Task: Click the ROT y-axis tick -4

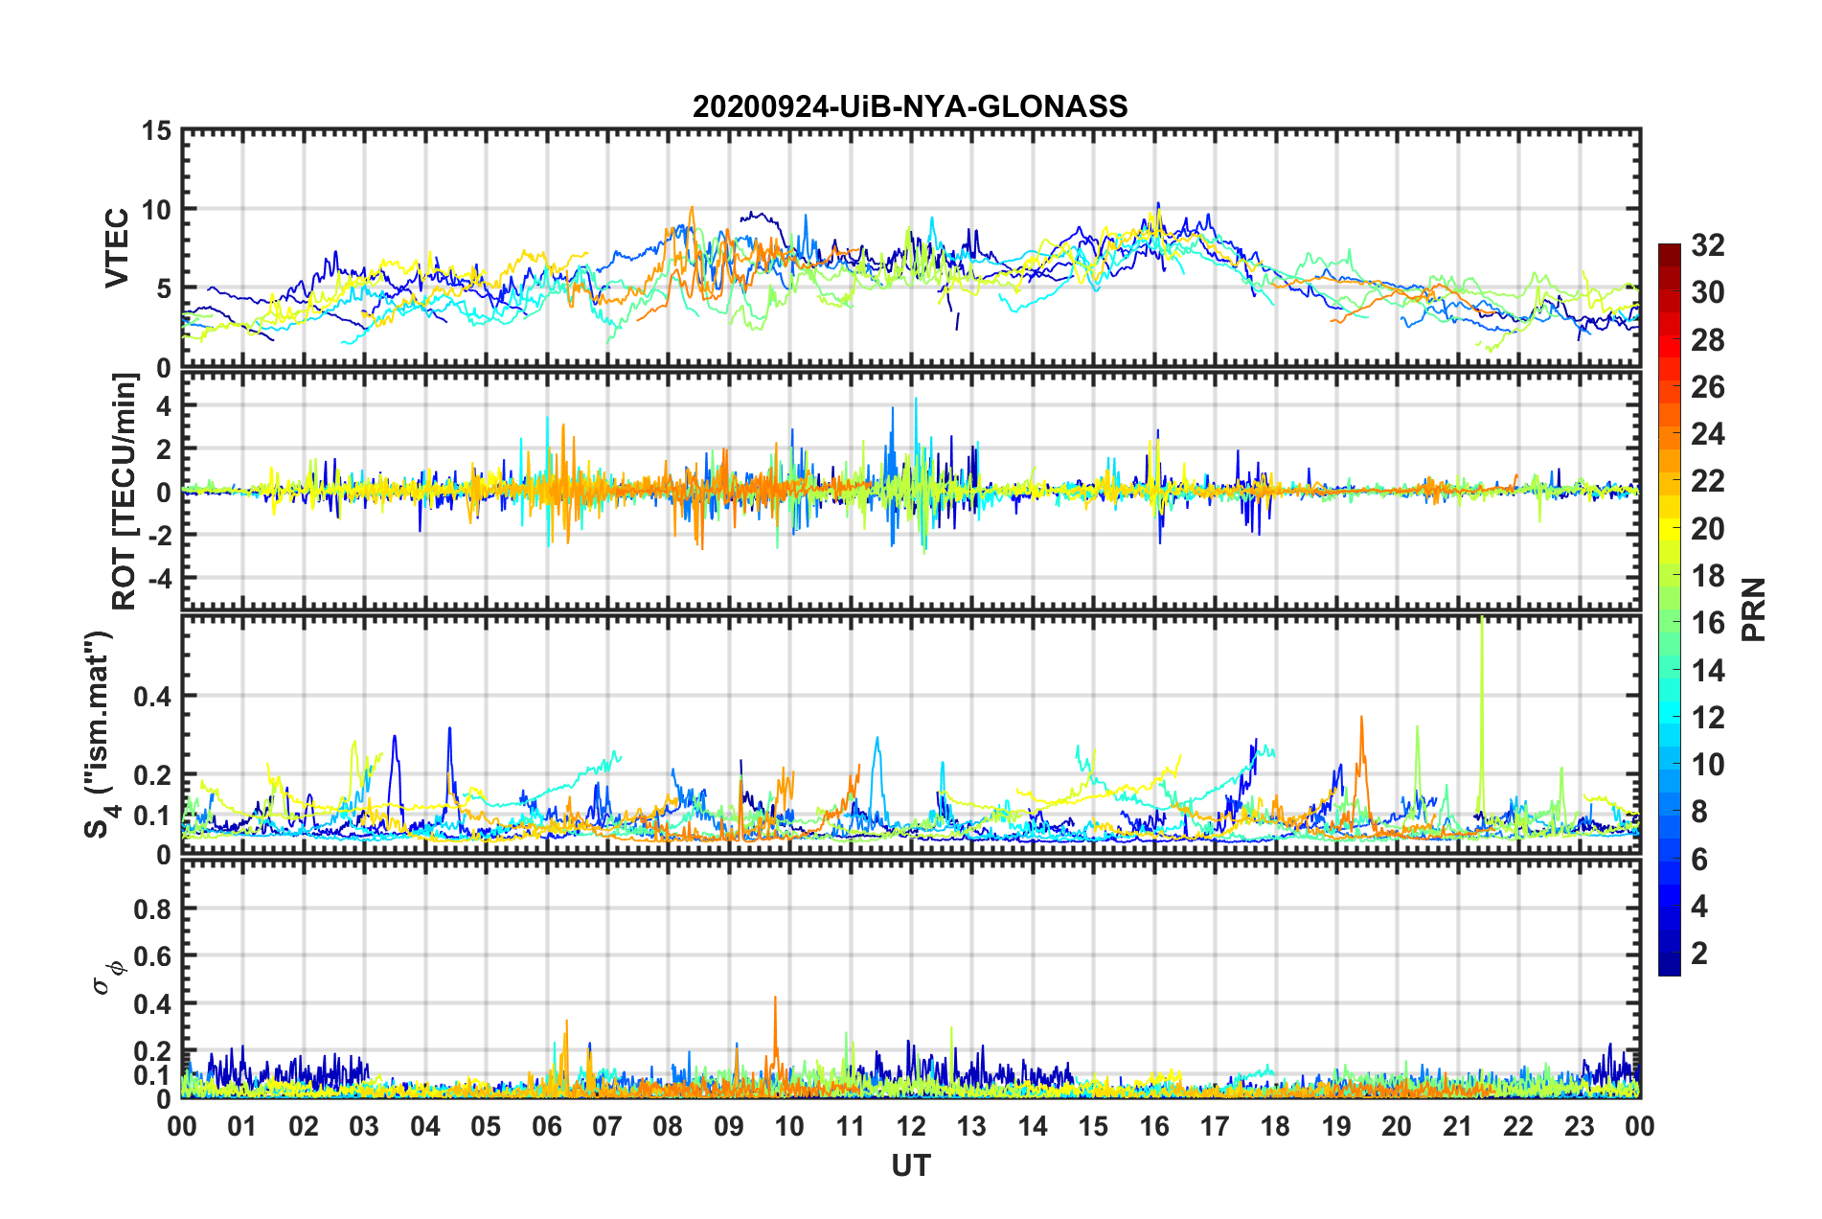Action: pos(160,580)
